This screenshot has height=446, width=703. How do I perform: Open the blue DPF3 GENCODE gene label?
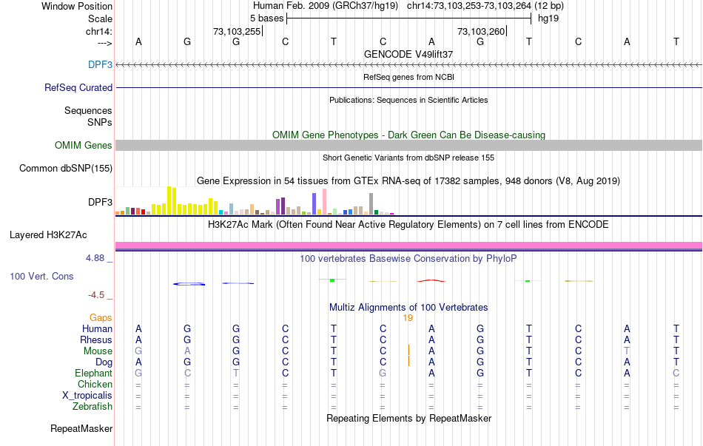[x=100, y=64]
